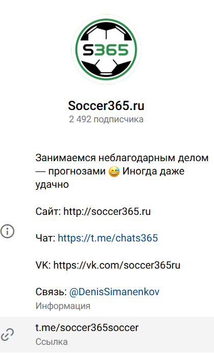Open the @DenisSimanenkov contact mention
The height and width of the screenshot is (353, 214).
coord(114,292)
